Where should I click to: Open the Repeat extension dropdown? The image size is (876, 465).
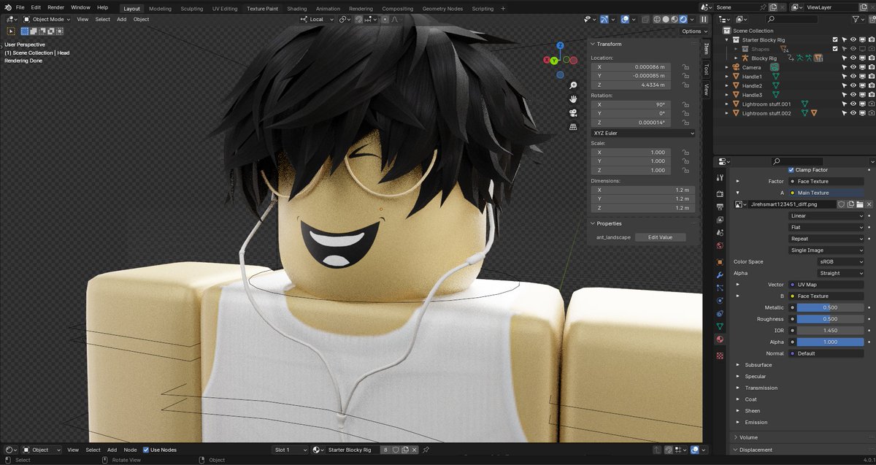click(x=826, y=239)
